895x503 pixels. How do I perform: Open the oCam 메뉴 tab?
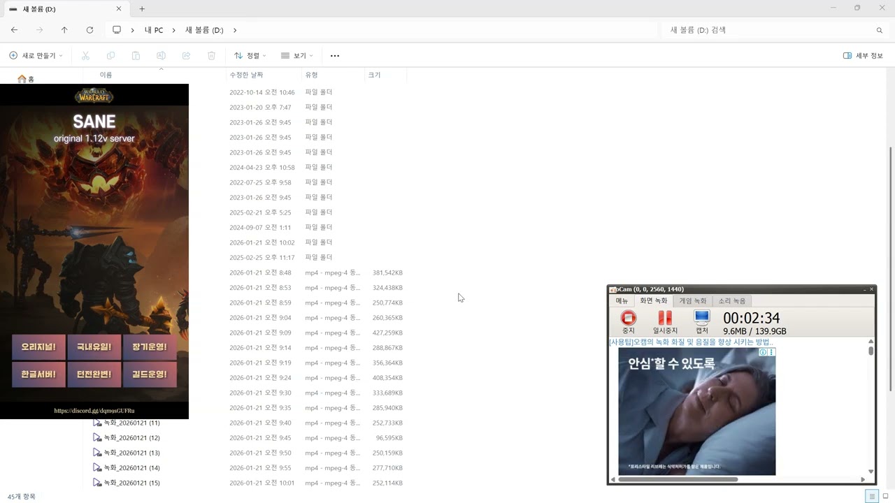pyautogui.click(x=622, y=300)
